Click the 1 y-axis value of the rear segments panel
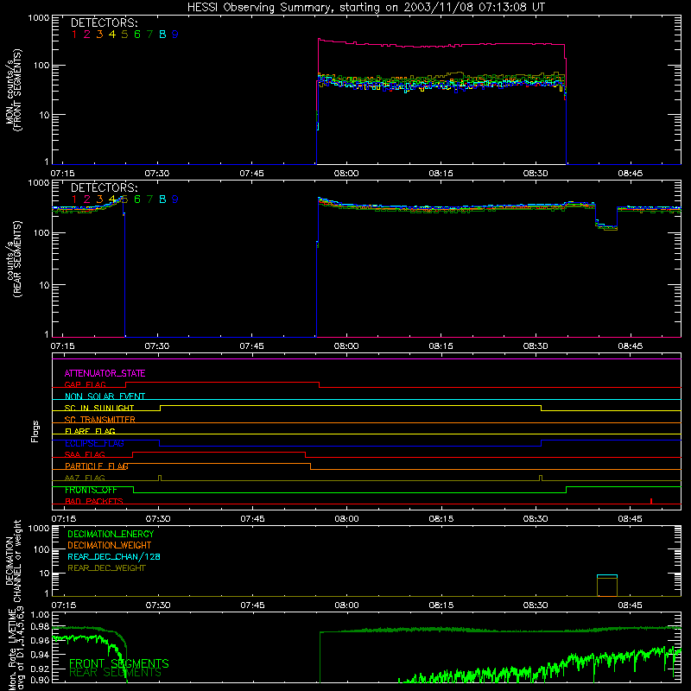 [x=47, y=334]
